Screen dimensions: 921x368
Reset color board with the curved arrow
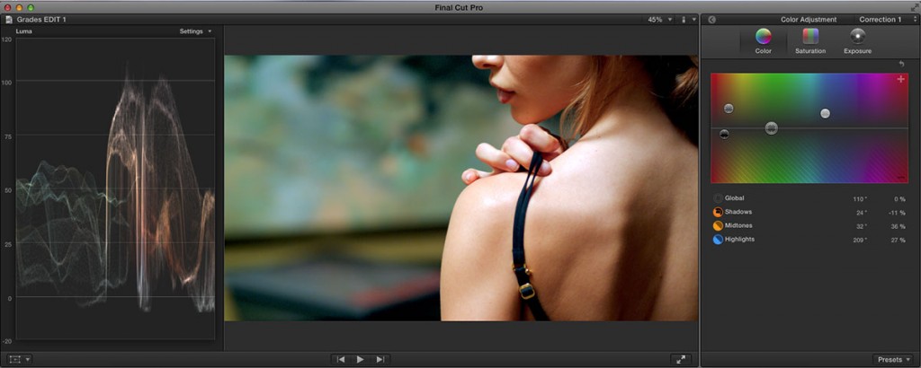click(901, 65)
